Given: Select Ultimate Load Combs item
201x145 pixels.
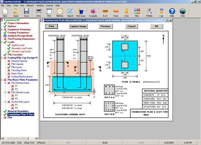Looking at the screenshot, I should click(x=21, y=52).
